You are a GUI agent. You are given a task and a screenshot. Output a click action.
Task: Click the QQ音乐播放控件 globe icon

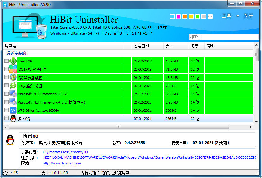tap(13, 77)
